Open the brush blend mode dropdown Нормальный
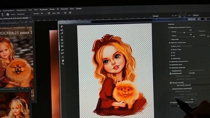 point(24,14)
